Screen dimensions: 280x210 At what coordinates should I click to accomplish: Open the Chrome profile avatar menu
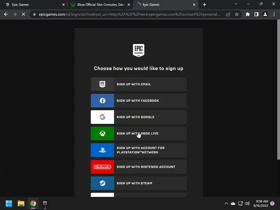[x=265, y=14]
